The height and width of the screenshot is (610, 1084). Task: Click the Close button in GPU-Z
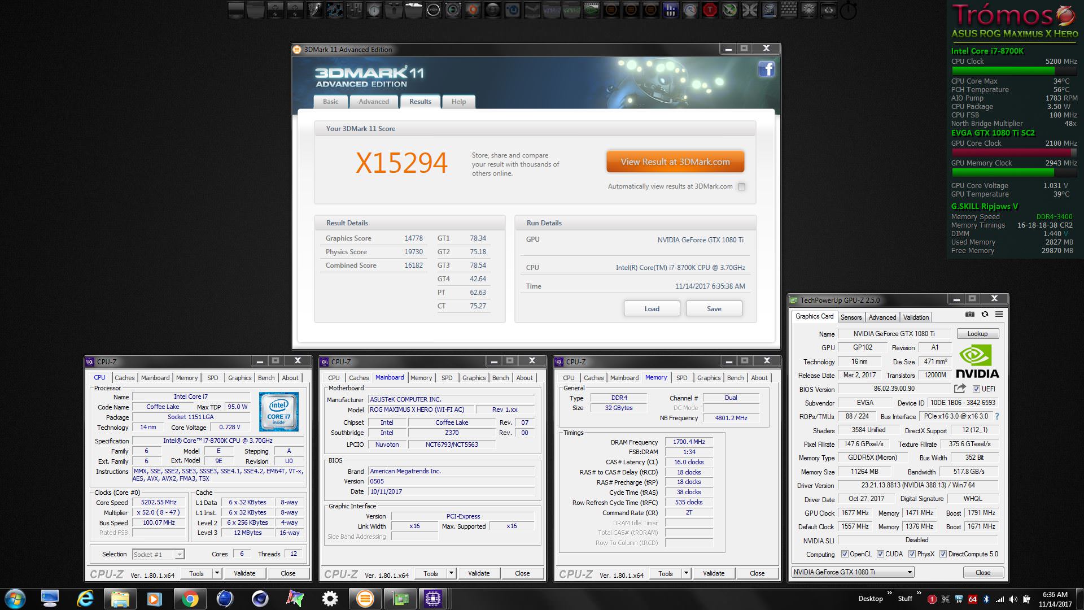pyautogui.click(x=983, y=573)
